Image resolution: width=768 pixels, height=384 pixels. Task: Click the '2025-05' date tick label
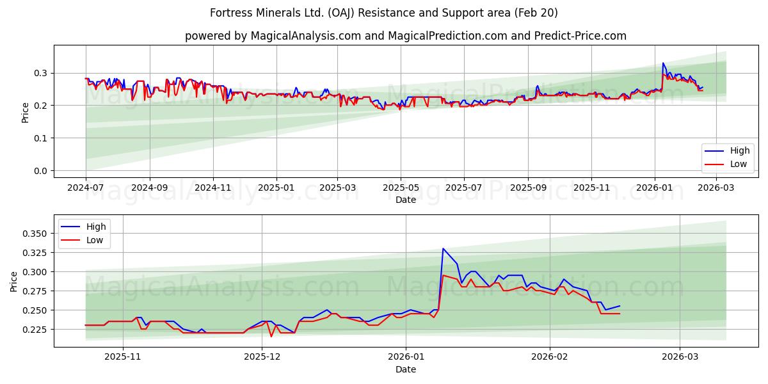click(x=401, y=188)
